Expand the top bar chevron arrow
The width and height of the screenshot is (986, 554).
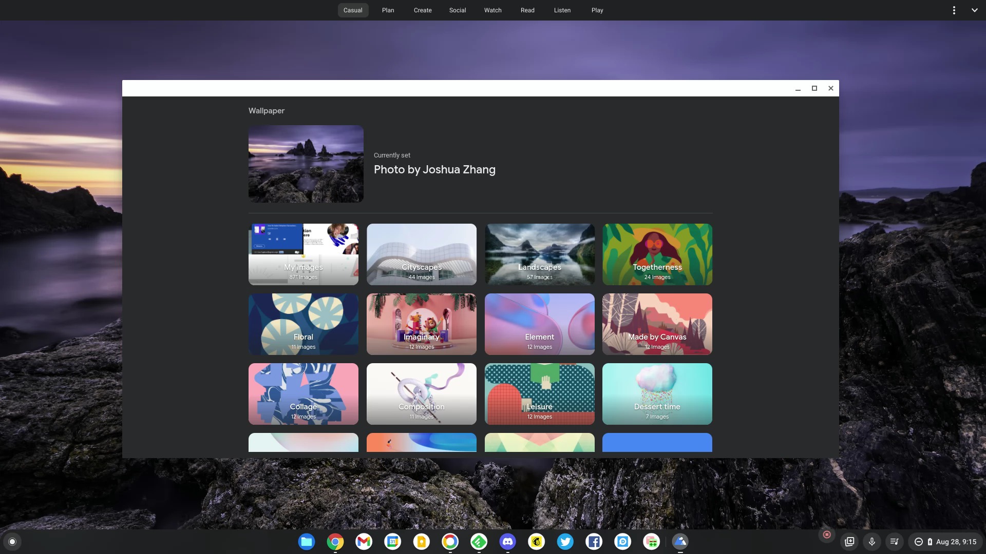point(974,10)
